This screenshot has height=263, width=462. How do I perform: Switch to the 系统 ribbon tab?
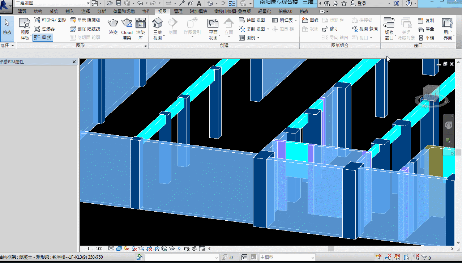pos(54,12)
